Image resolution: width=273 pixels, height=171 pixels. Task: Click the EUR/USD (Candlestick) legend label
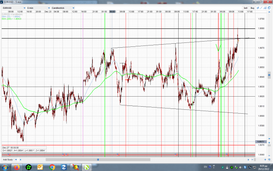[12, 14]
